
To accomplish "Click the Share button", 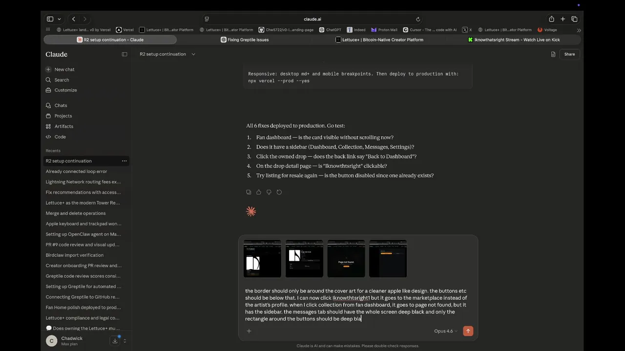I will (x=569, y=54).
